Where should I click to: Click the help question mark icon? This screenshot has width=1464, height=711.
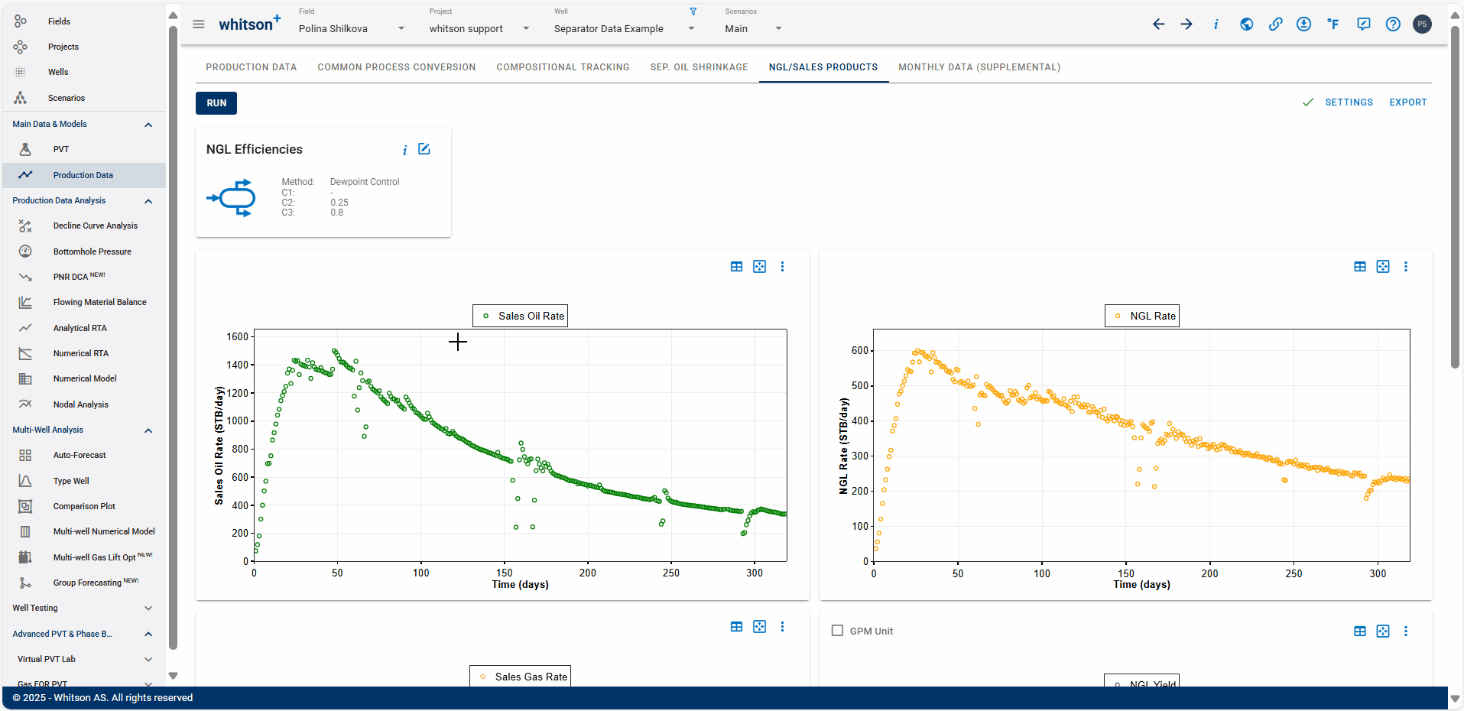click(1393, 24)
